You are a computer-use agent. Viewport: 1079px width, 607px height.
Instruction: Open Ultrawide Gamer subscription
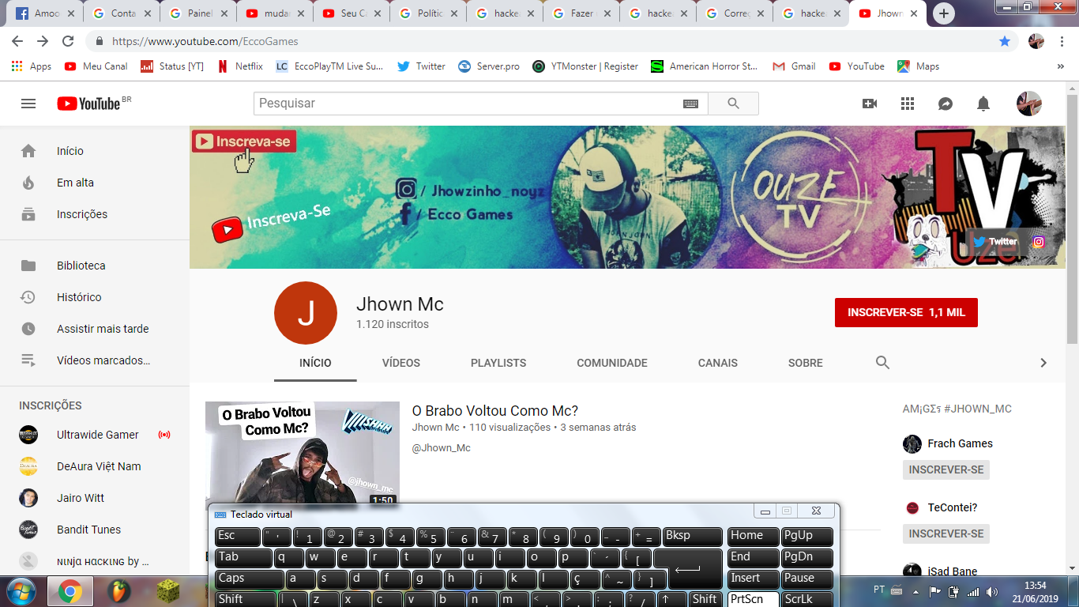pyautogui.click(x=95, y=435)
